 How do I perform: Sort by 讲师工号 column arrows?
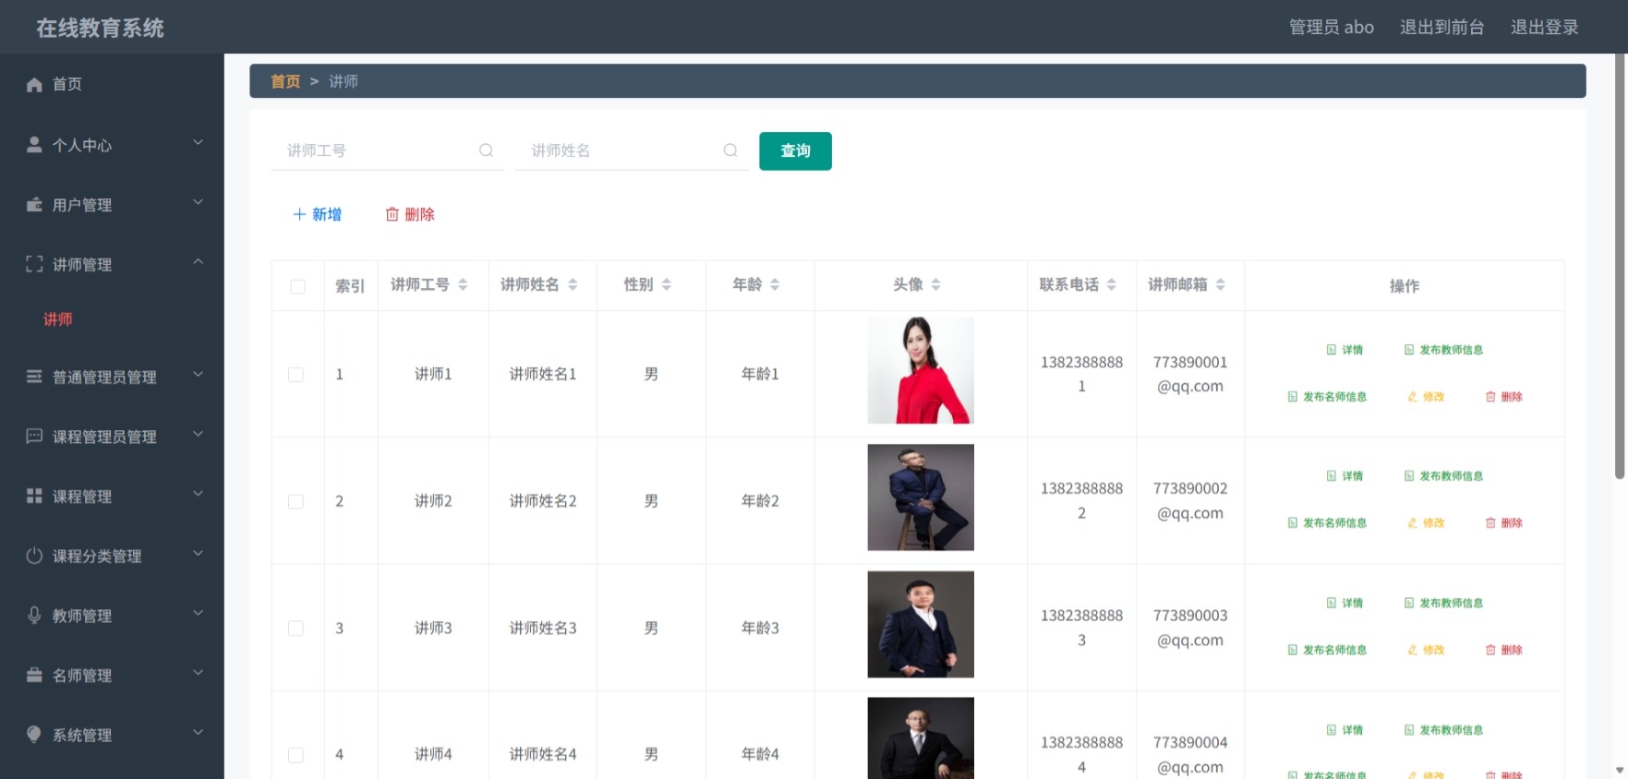point(463,284)
